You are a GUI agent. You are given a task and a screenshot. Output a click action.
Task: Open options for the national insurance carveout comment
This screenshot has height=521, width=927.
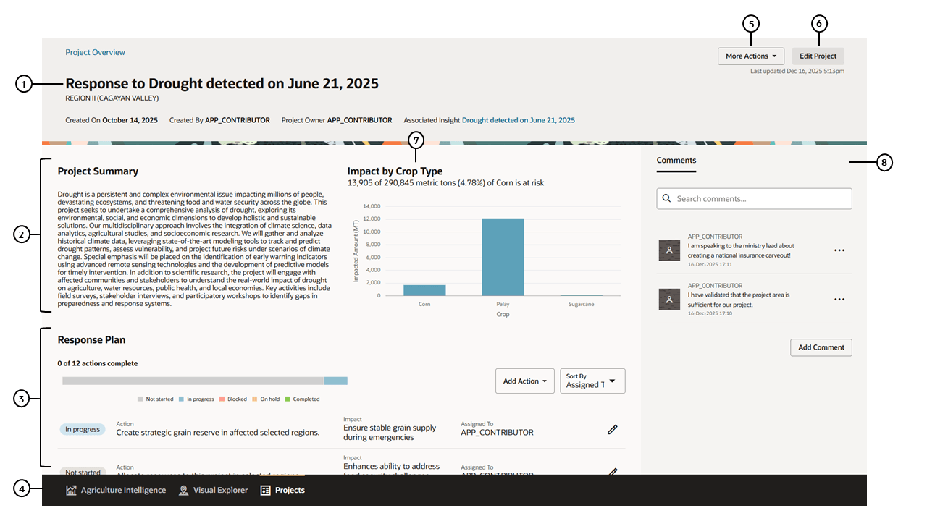click(x=839, y=250)
